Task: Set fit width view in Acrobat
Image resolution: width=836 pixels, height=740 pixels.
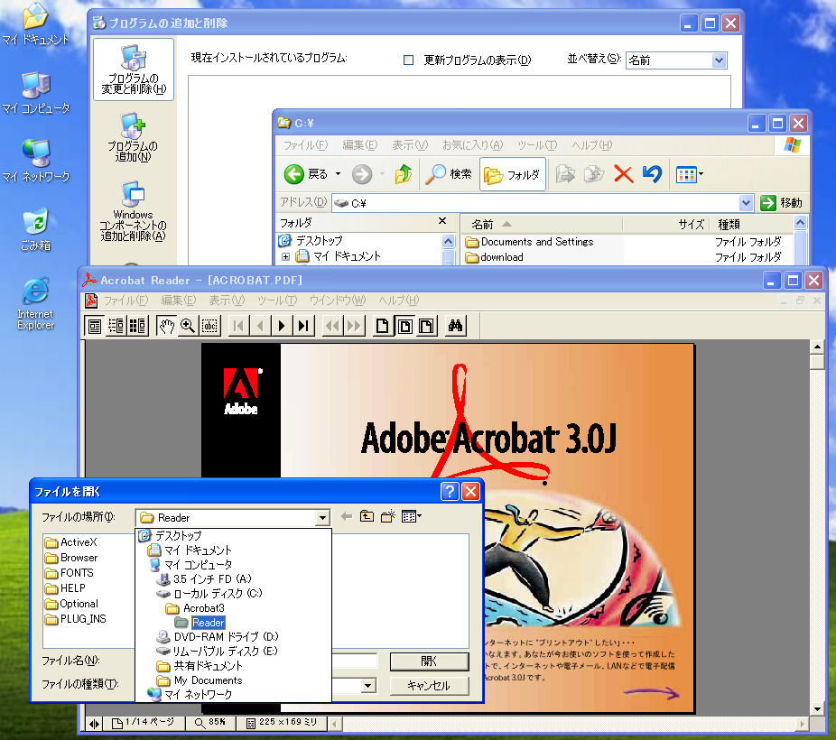Action: (x=426, y=326)
